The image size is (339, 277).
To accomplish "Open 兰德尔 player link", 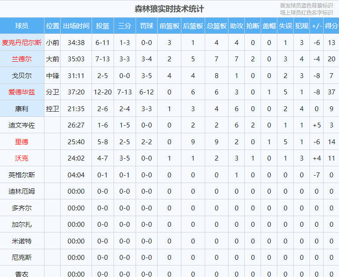I will click(x=22, y=59).
